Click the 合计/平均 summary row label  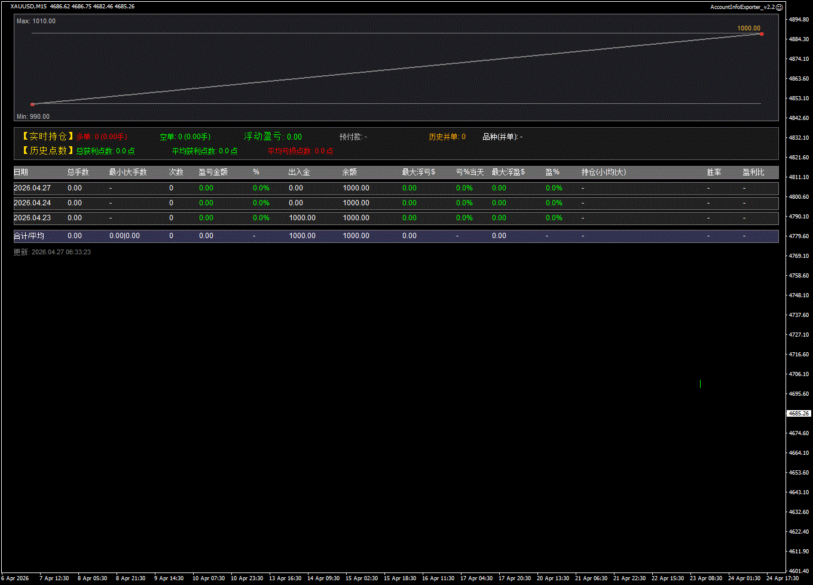point(29,236)
